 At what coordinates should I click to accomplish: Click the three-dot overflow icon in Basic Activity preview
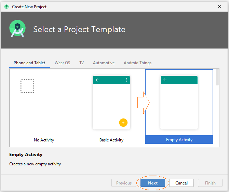126,80
